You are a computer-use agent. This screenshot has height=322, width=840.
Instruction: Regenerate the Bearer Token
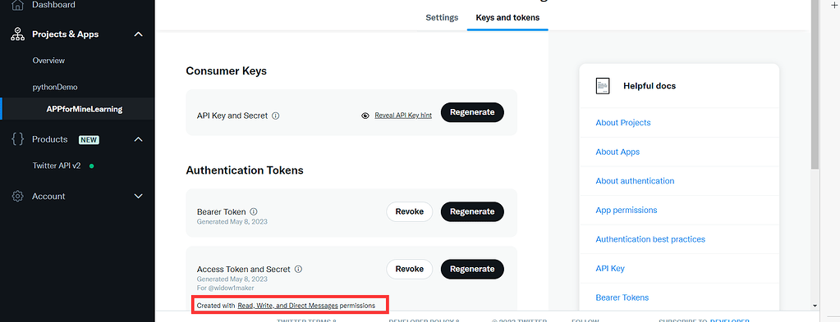(x=472, y=212)
